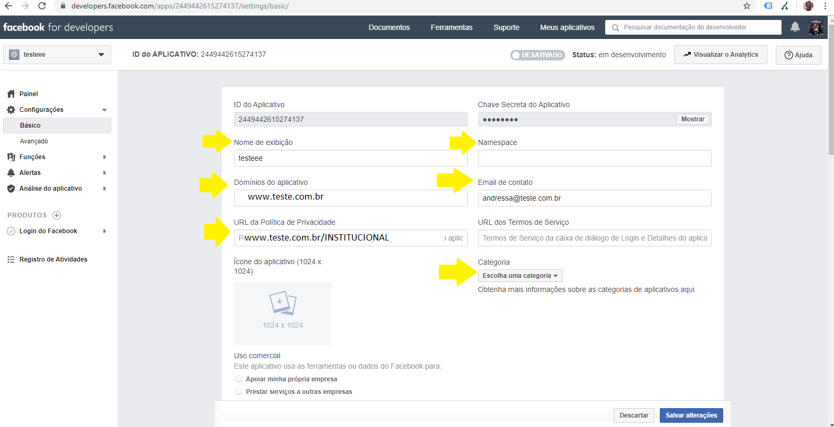Expand the Login do Facebook arrow
The height and width of the screenshot is (427, 834).
click(104, 231)
